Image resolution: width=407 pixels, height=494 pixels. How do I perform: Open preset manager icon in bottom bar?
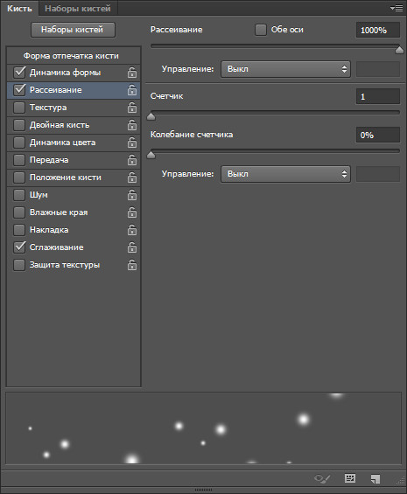tap(350, 478)
